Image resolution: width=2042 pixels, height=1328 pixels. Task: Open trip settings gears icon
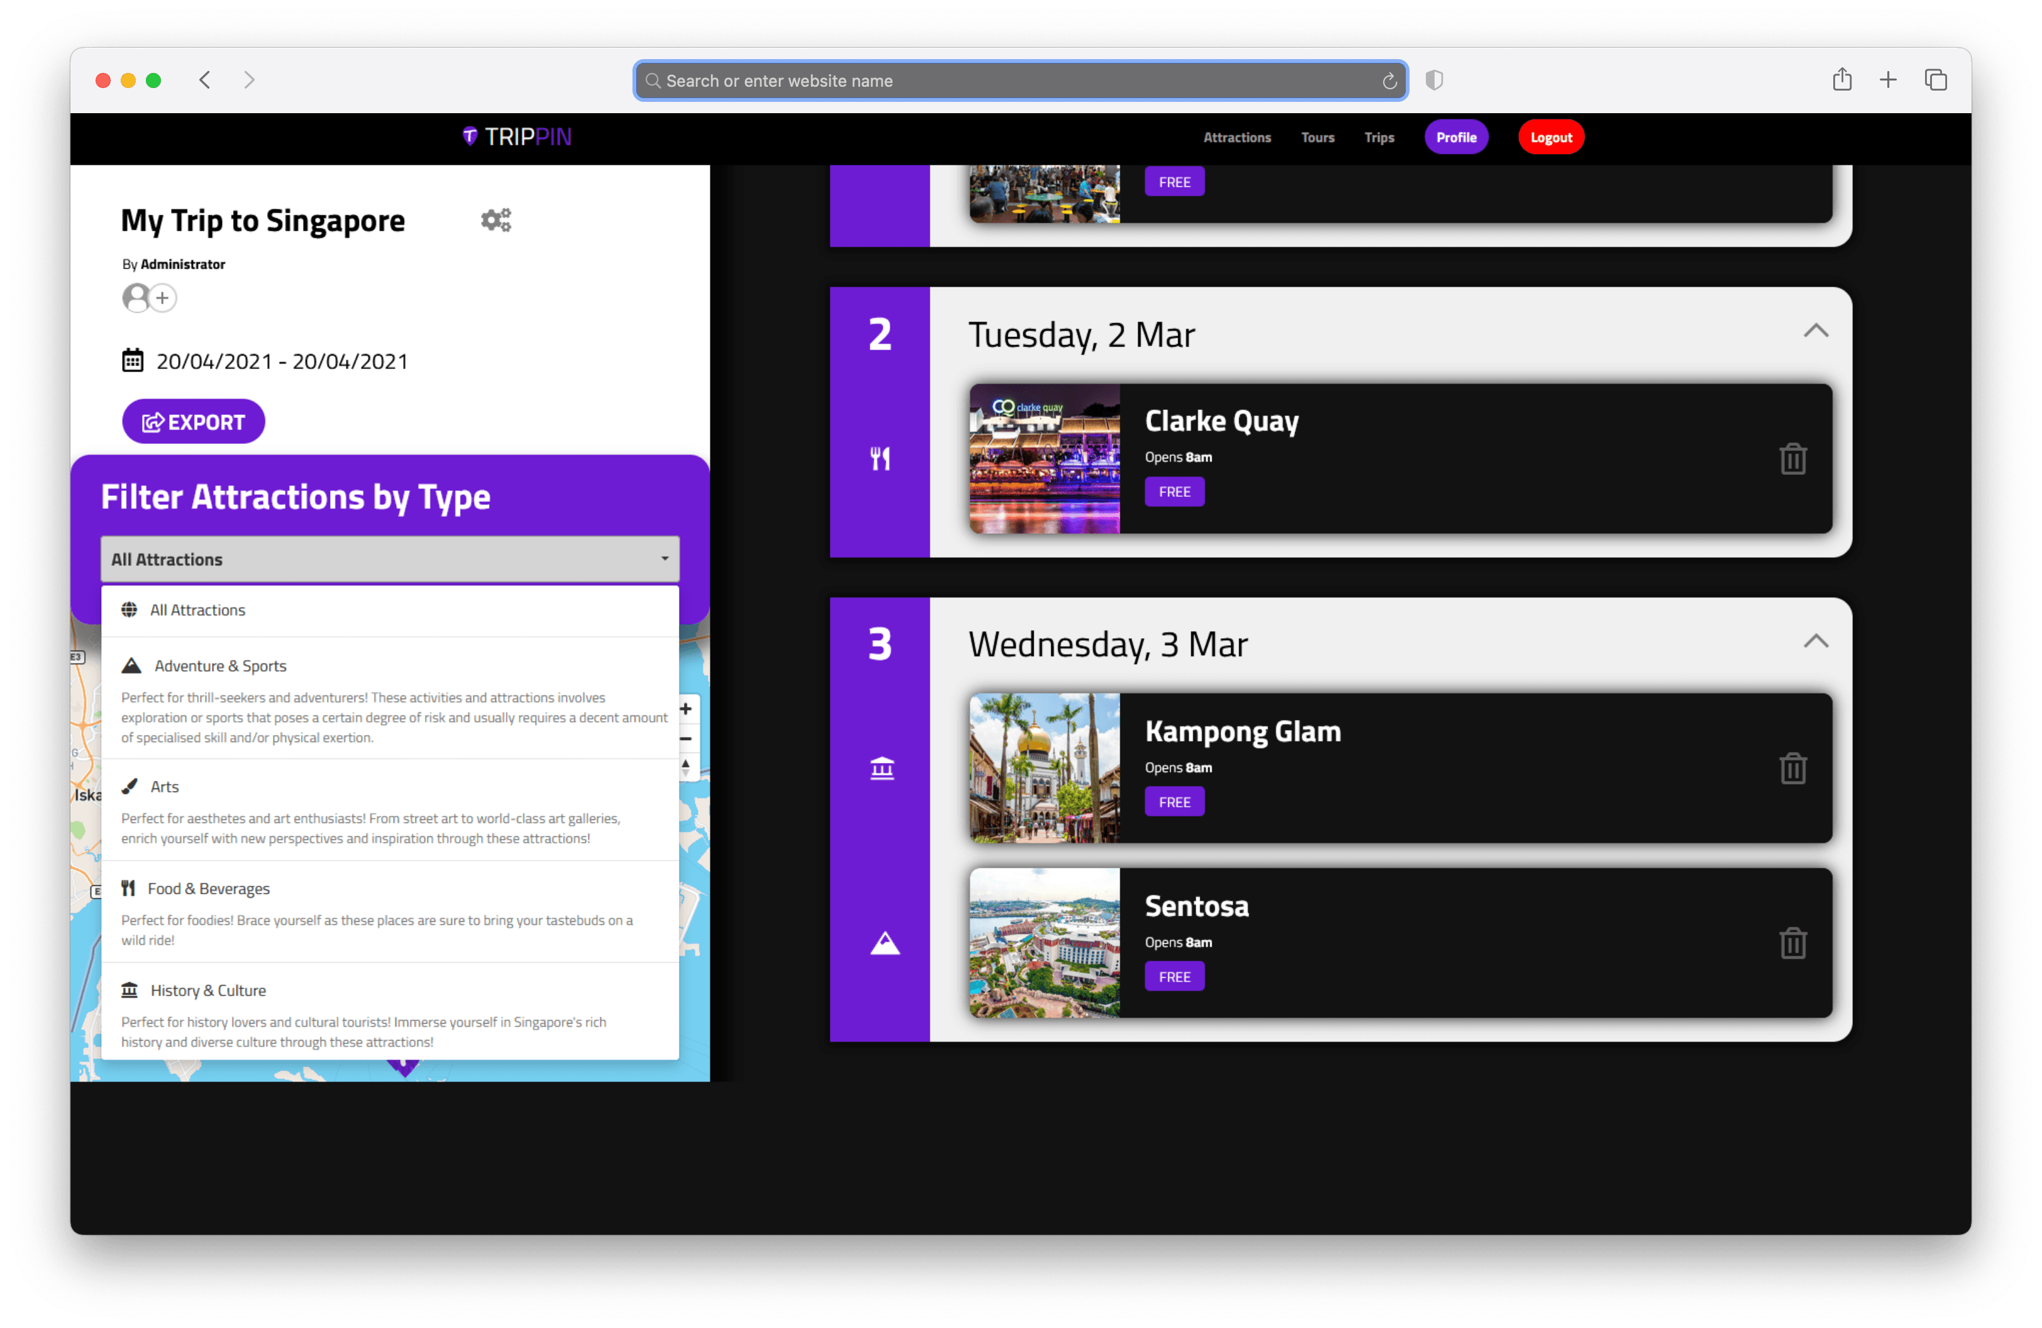click(x=496, y=221)
